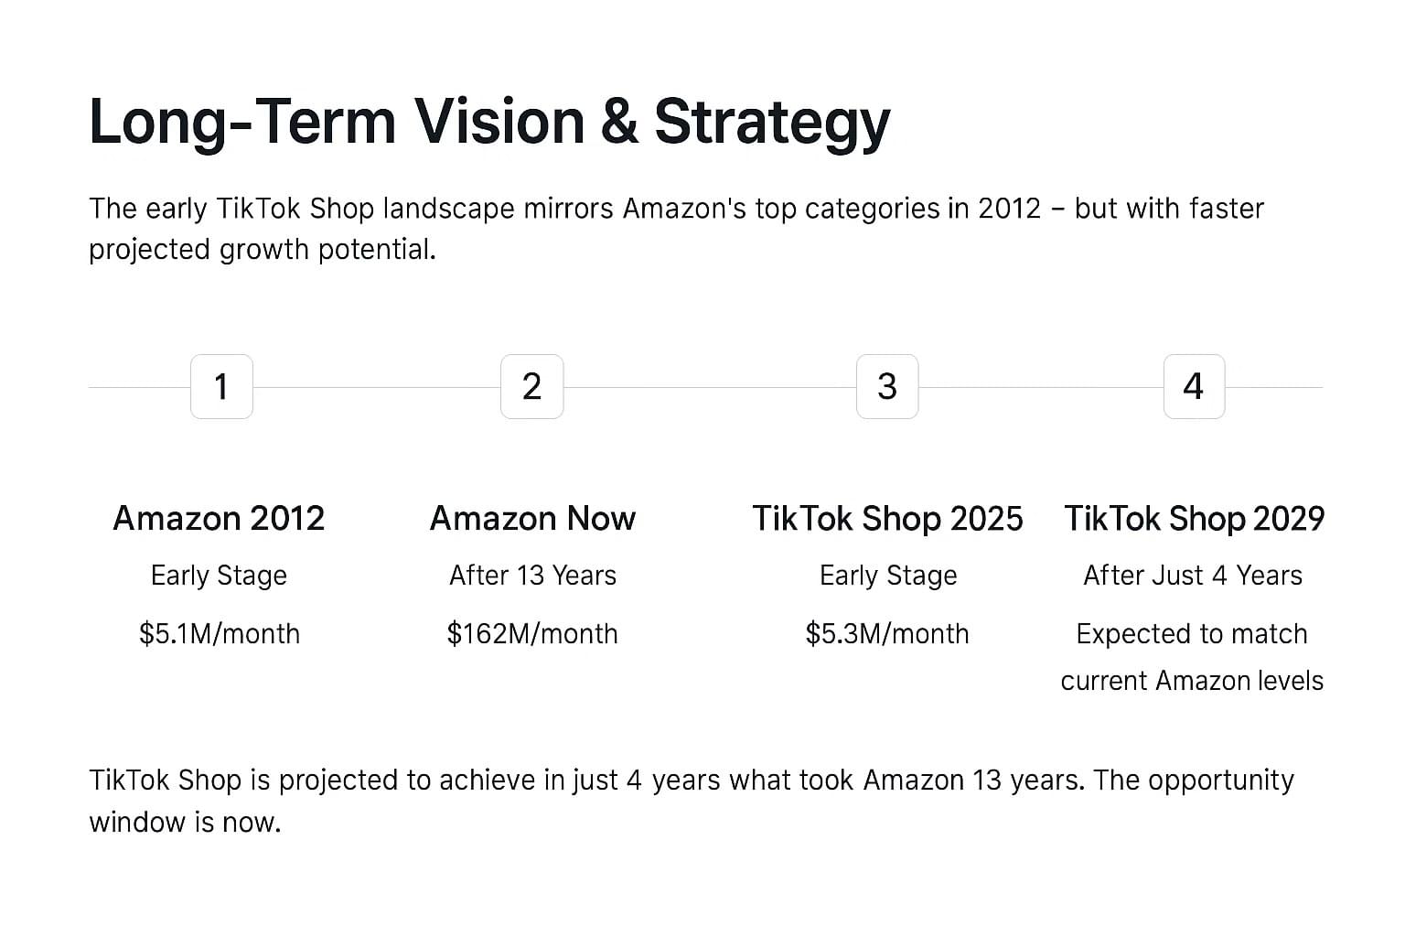
Task: Click "Early Stage" under Amazon 2012
Action: point(219,576)
